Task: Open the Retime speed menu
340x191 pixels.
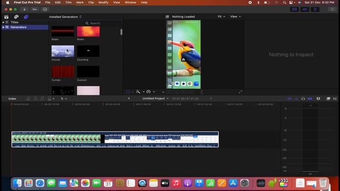Action: [x=150, y=92]
